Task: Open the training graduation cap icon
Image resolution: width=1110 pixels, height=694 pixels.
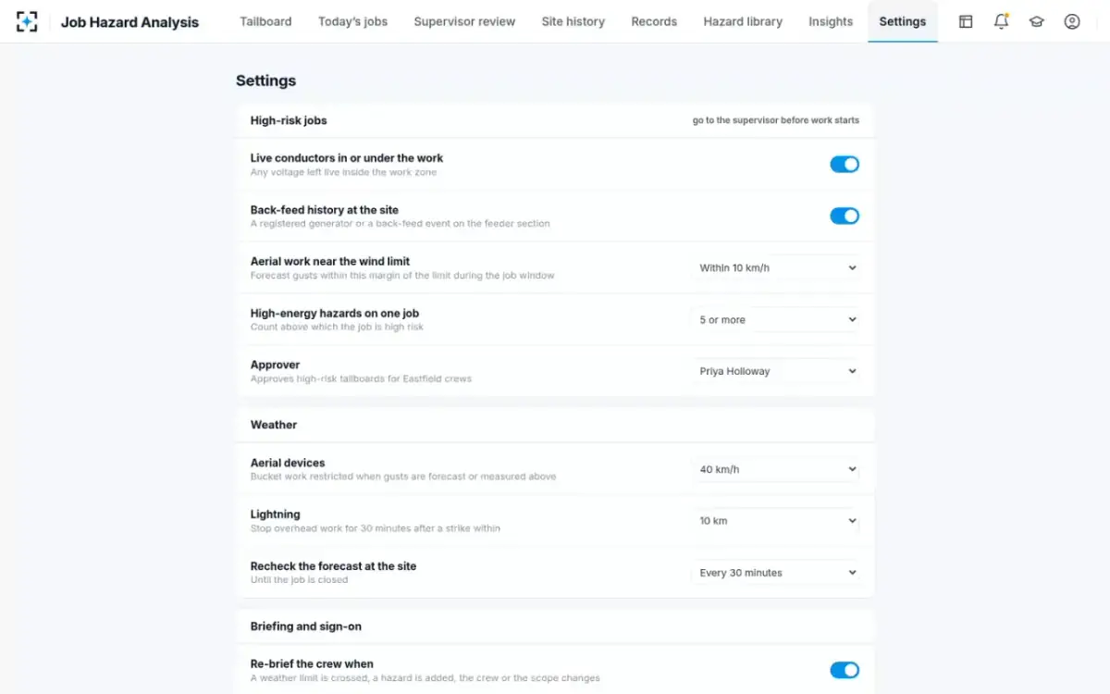Action: pos(1037,21)
